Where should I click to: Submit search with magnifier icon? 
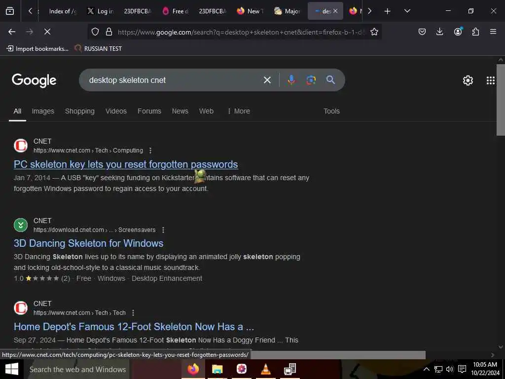[330, 80]
